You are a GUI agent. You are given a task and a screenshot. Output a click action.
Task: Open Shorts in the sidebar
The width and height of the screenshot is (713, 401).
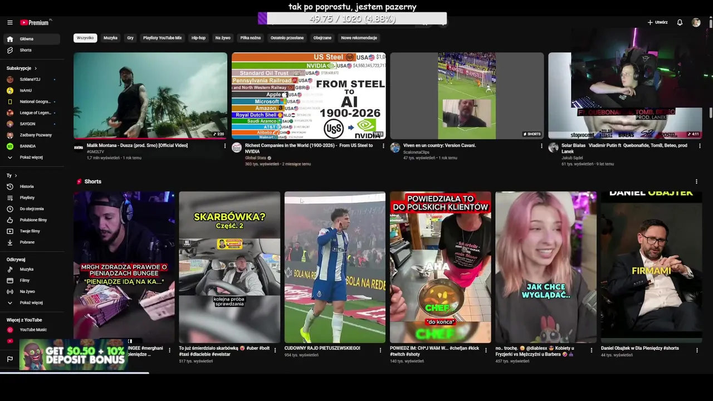tap(31, 50)
